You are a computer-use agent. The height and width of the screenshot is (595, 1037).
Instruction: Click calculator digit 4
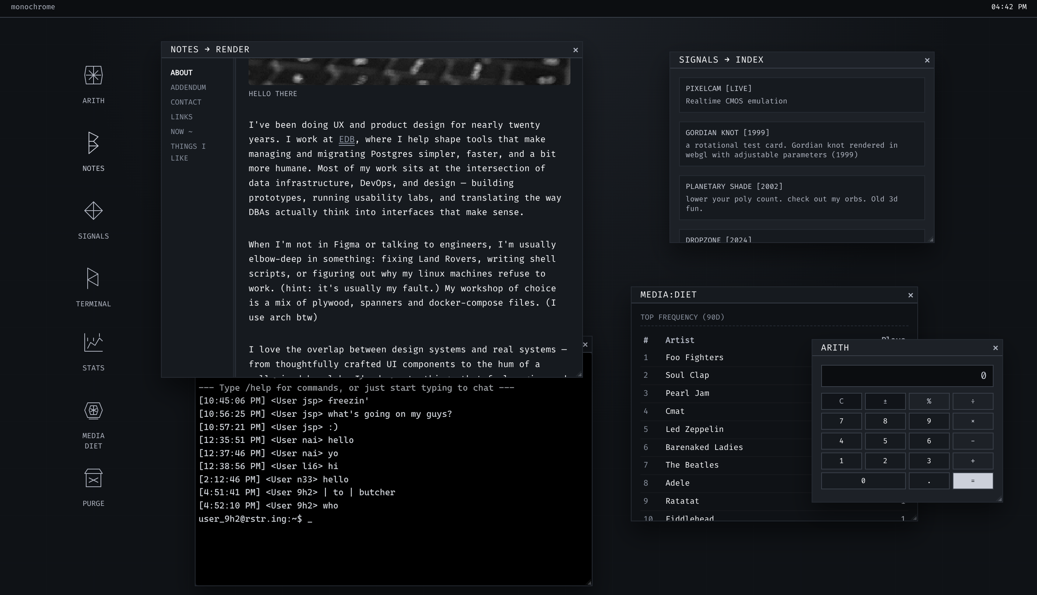[841, 441]
